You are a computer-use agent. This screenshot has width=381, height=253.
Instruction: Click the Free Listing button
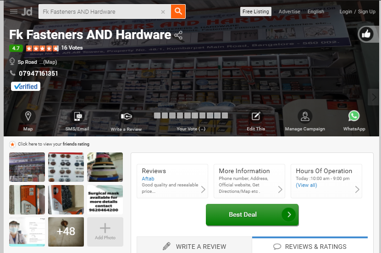(256, 11)
